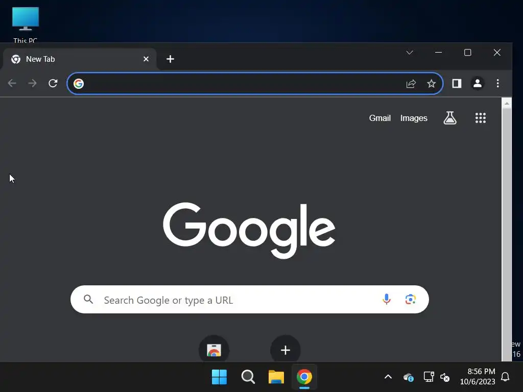Screen dimensions: 523x392
Task: Click the vertical scrollbar thumb
Action: (507, 235)
